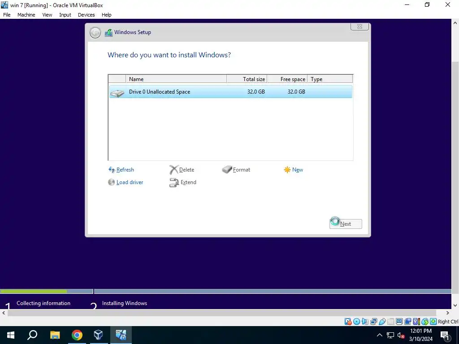Click the Delete link

point(187,170)
